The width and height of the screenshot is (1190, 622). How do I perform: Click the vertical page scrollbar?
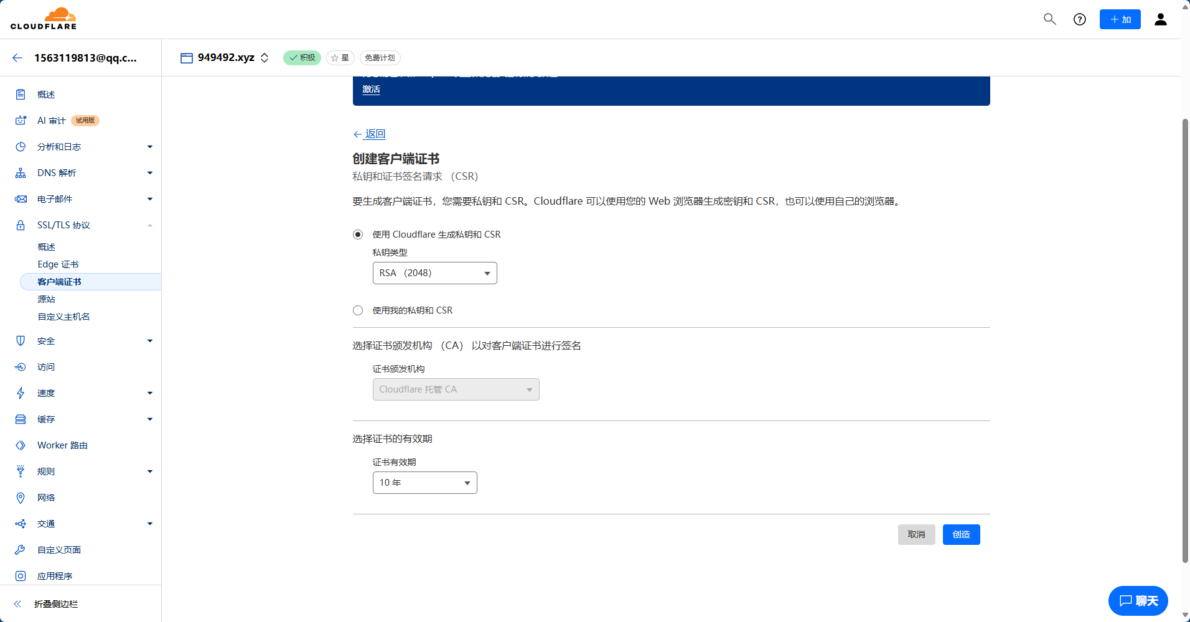(1185, 340)
